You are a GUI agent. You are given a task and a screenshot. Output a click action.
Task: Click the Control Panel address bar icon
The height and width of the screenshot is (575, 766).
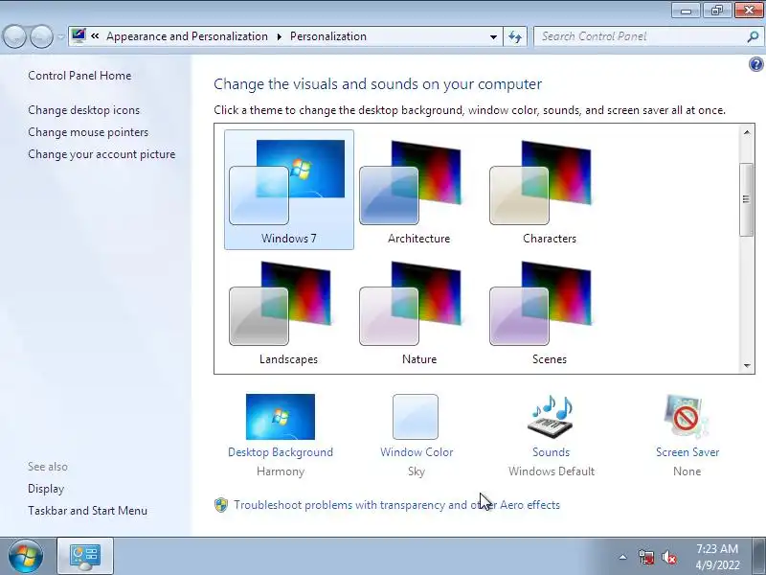pos(79,35)
